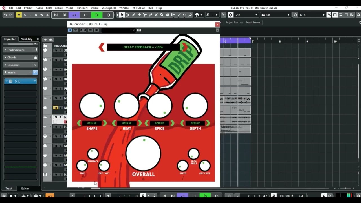Click the left red preset arrow in Drip
361x203 pixels.
pyautogui.click(x=102, y=47)
